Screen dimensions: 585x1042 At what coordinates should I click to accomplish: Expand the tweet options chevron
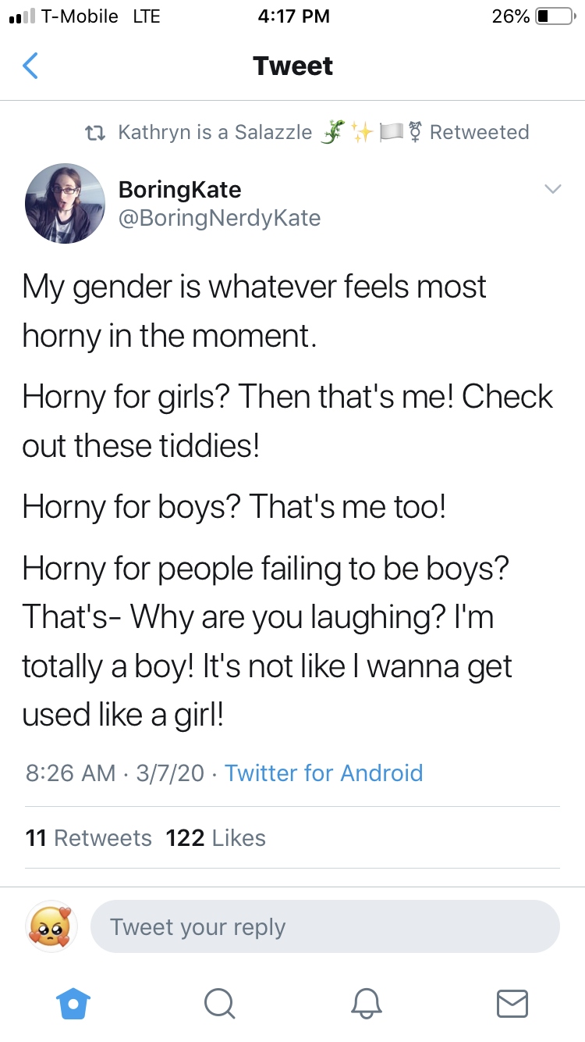[552, 189]
